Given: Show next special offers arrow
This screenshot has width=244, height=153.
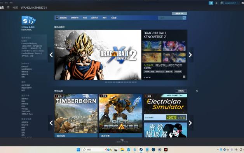Looking at the screenshot, I should point(190,123).
